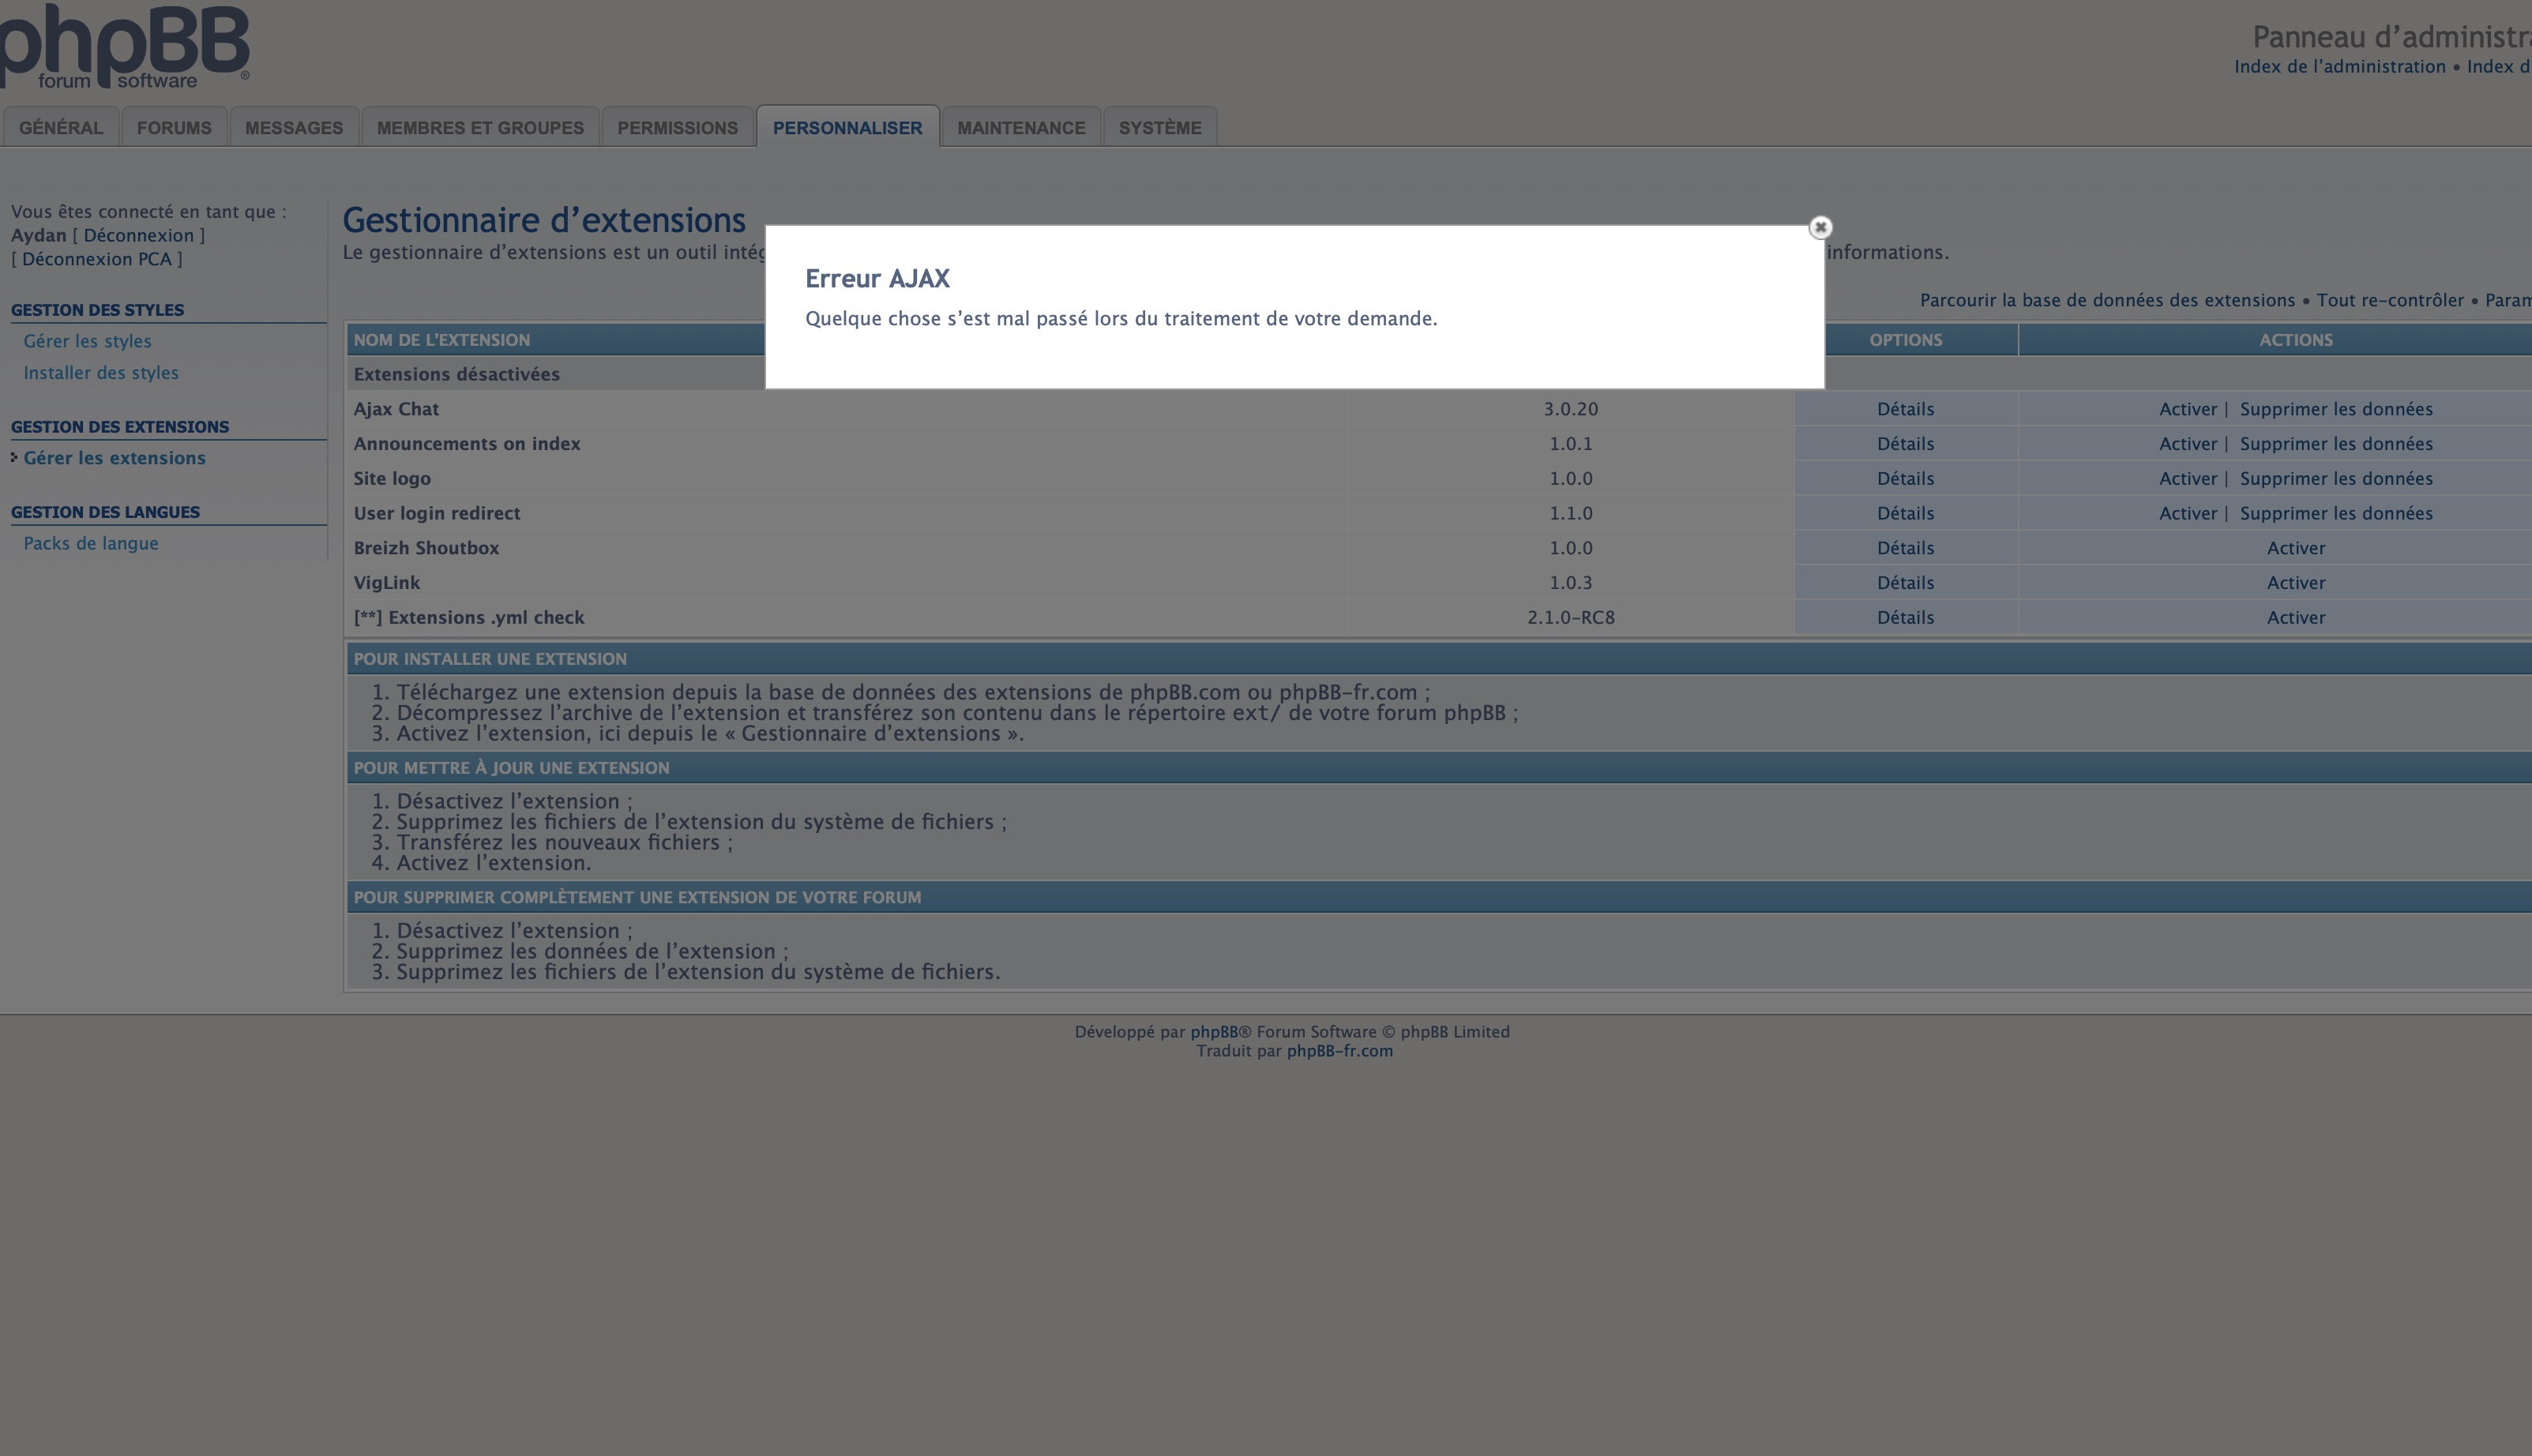
Task: Delete data for Site logo extension
Action: [2335, 478]
